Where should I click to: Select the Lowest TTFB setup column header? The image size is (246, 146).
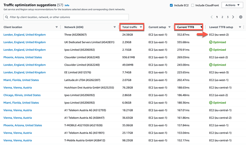click(221, 27)
